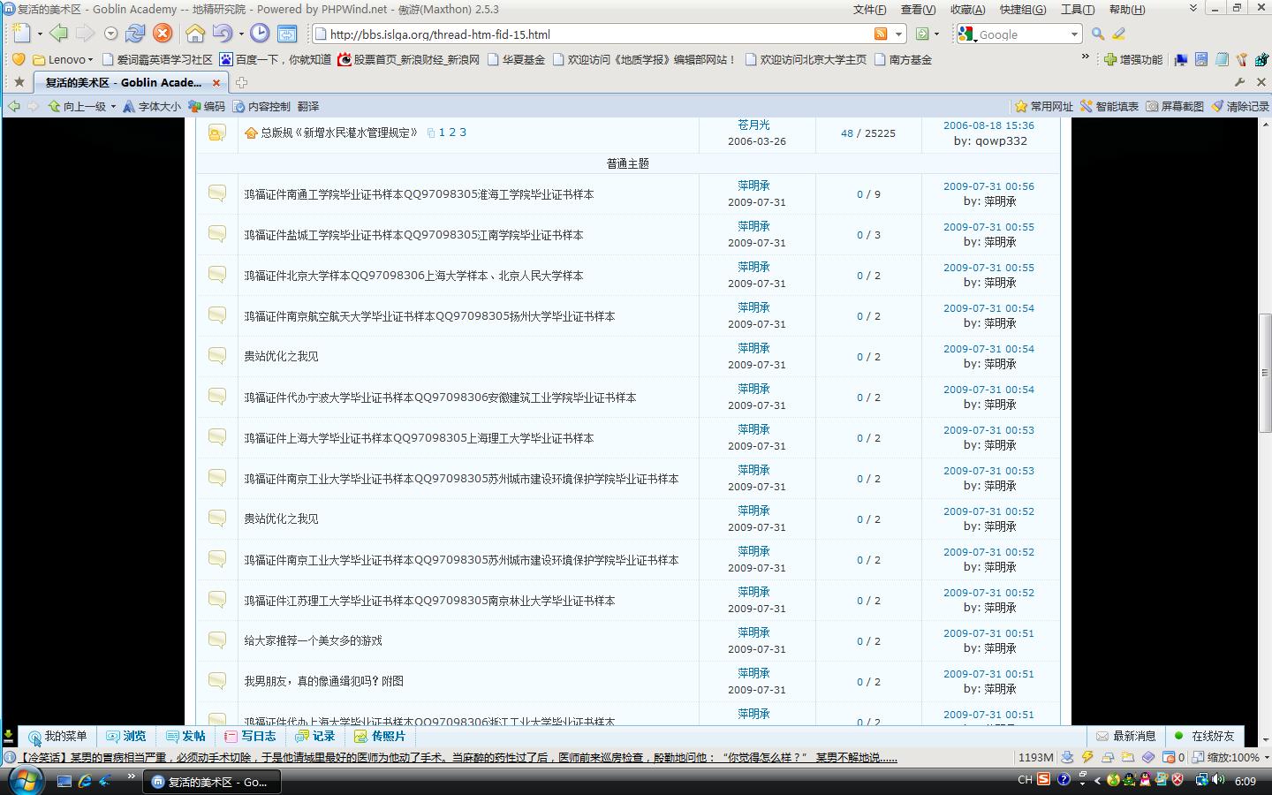Expand the Lenovo favorites folder
Image resolution: width=1272 pixels, height=795 pixels.
point(63,59)
